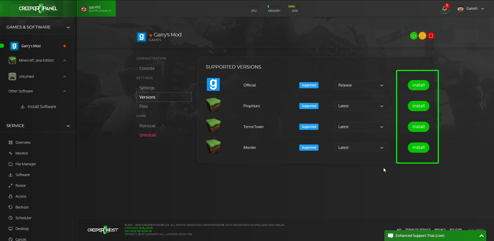
Task: Collapse the Service section
Action: (68, 126)
